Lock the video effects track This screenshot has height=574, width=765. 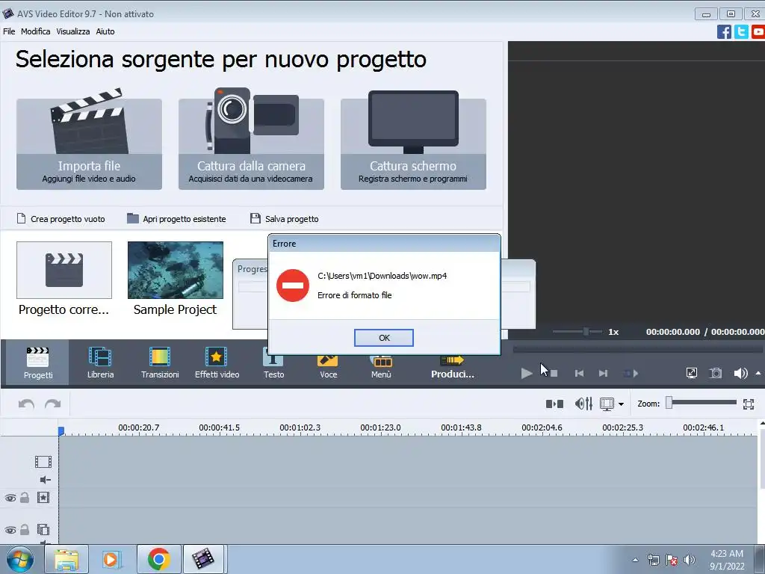(25, 497)
